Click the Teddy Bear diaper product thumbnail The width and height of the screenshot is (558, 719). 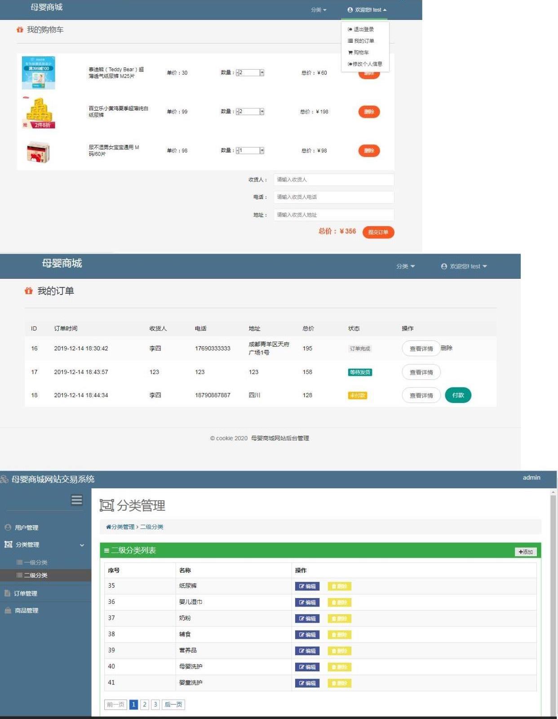point(39,72)
